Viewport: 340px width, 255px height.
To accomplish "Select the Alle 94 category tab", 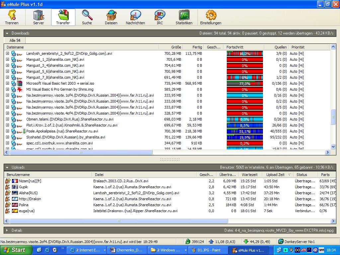I will pyautogui.click(x=15, y=40).
